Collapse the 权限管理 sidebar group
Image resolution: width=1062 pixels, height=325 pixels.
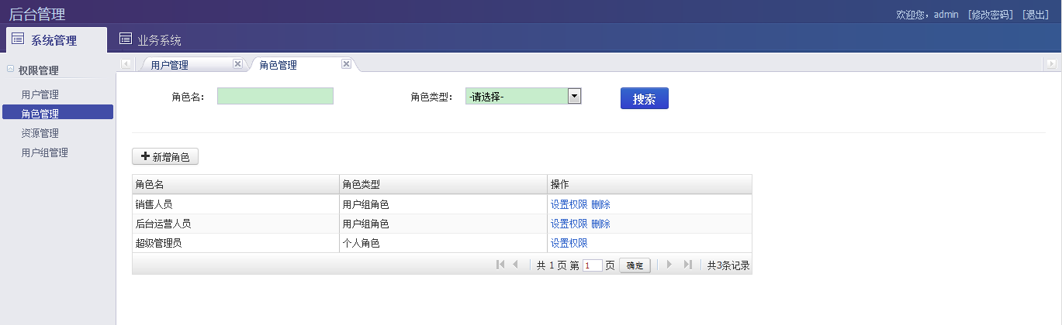click(x=11, y=69)
